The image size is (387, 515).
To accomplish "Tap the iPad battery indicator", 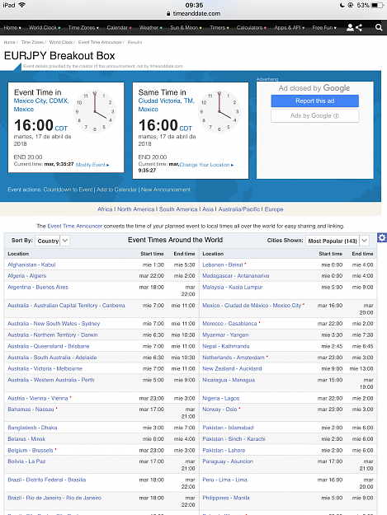I will click(377, 5).
